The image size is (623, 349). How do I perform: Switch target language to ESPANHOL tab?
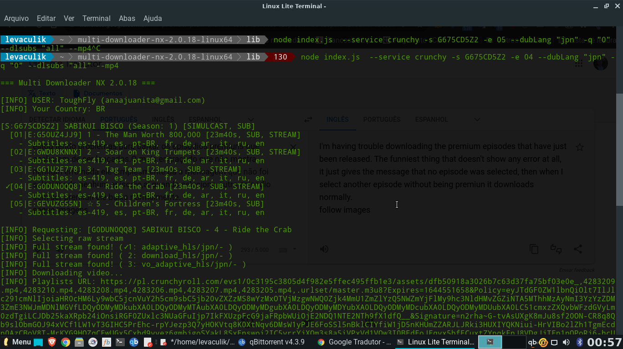[x=431, y=119]
